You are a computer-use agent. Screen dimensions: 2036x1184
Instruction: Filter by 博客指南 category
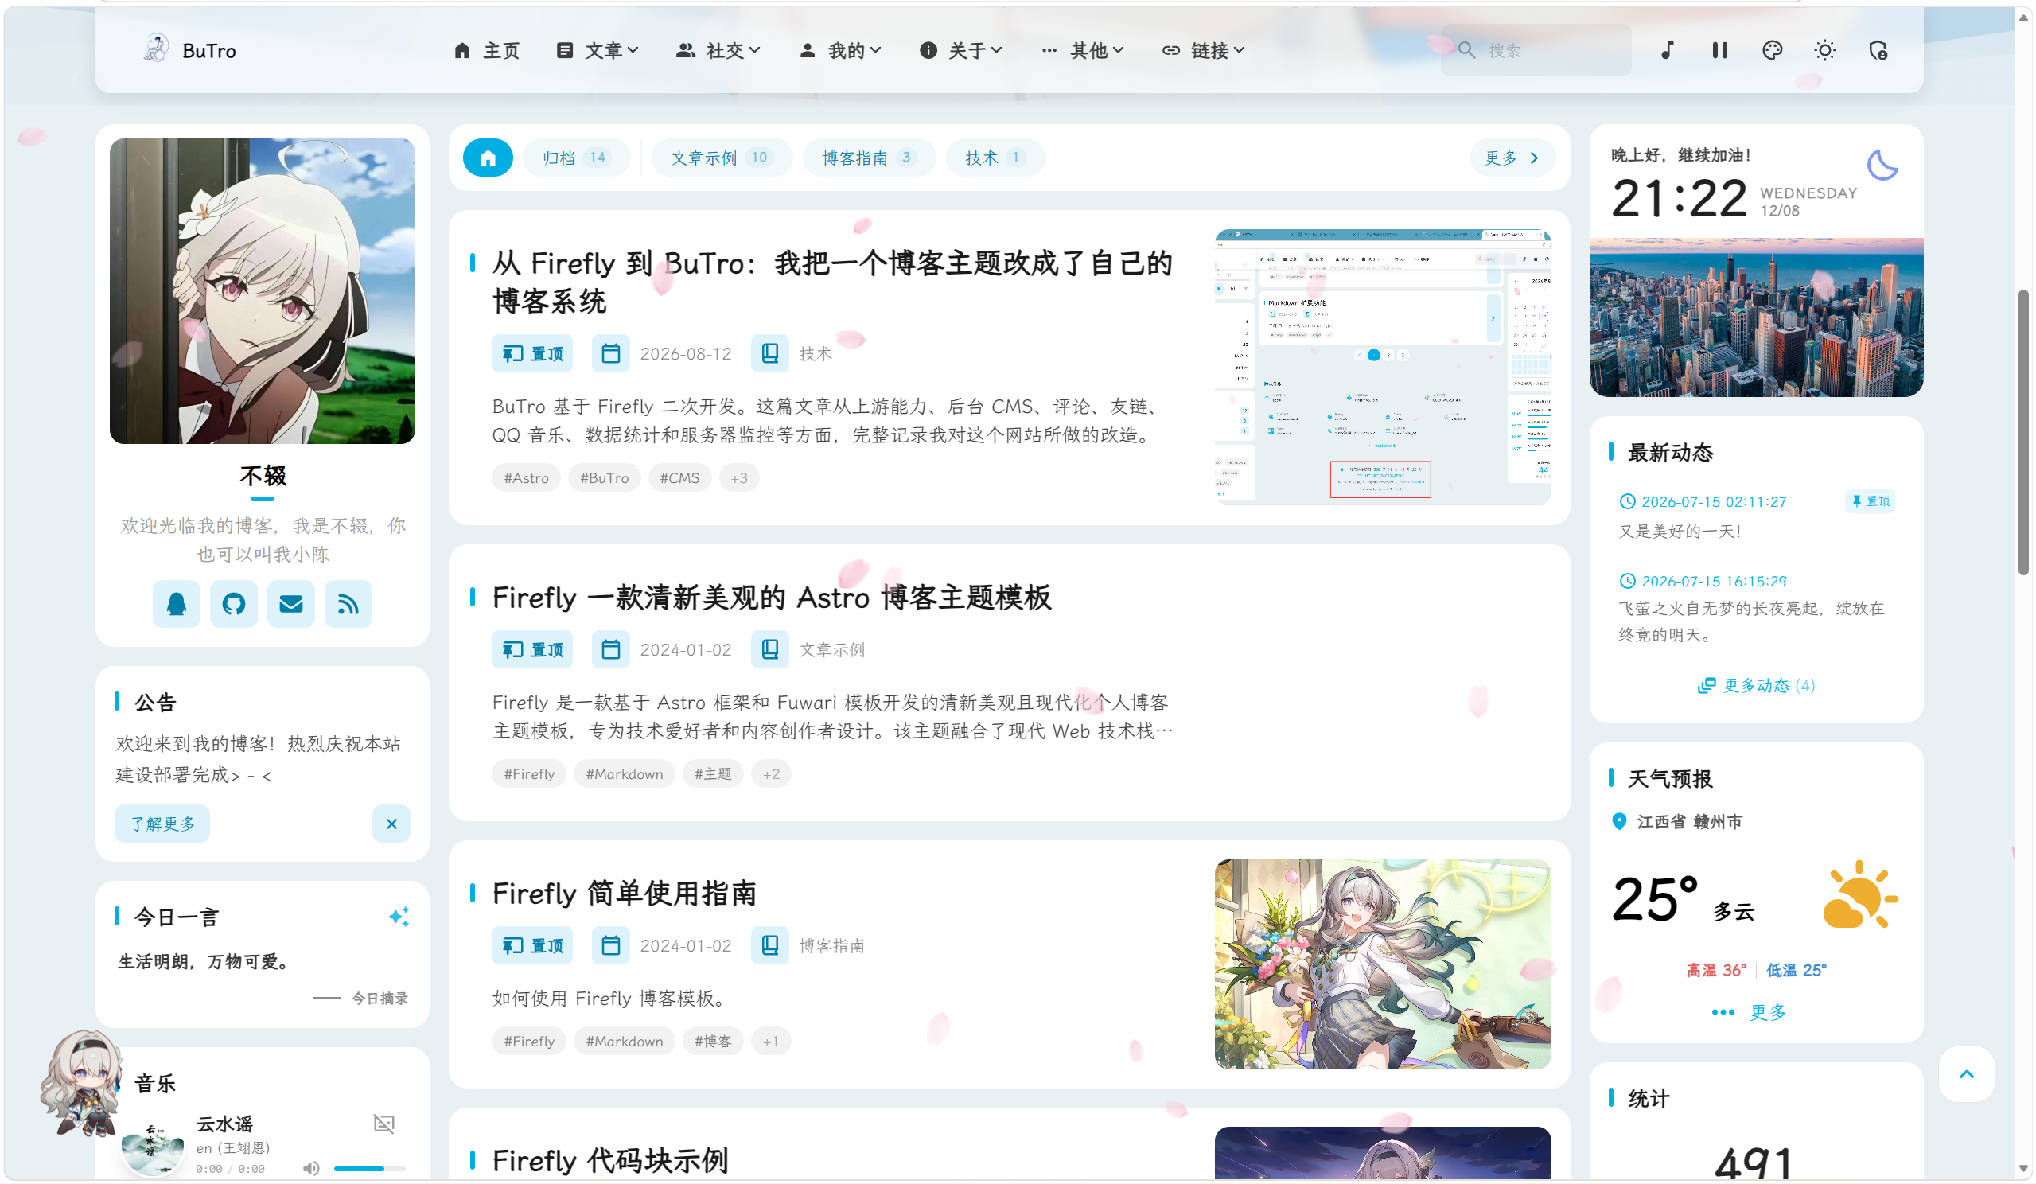(x=869, y=158)
